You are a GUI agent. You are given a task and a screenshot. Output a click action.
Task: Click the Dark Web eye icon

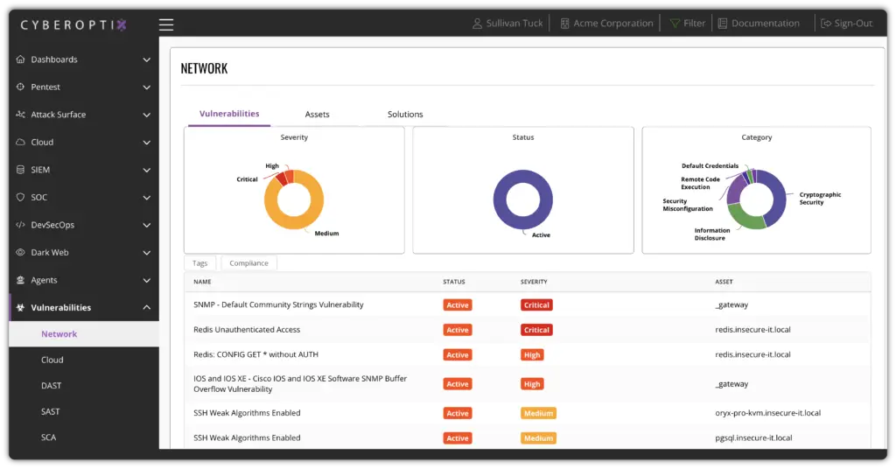(21, 253)
